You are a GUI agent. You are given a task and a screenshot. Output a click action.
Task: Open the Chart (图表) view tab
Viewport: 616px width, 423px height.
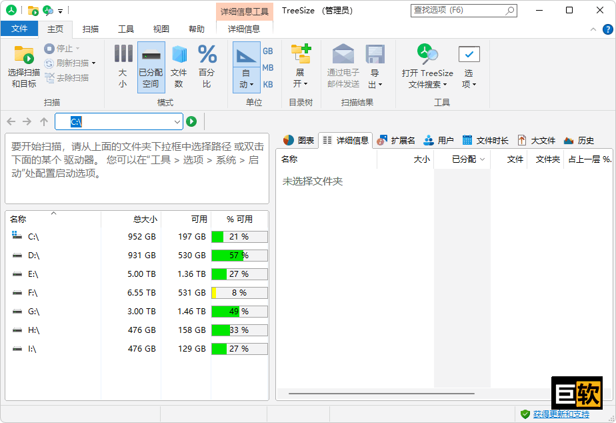(x=299, y=140)
